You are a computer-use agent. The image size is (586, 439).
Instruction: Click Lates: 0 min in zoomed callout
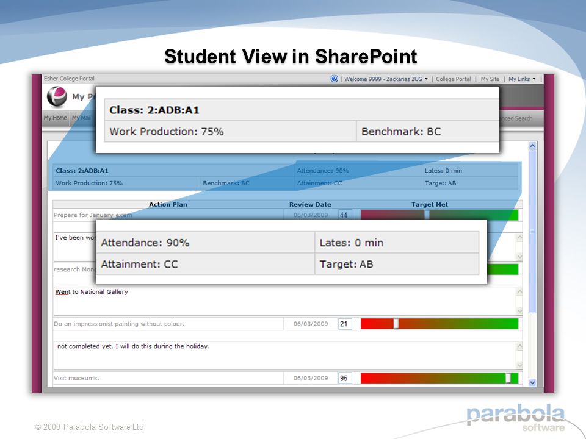[x=352, y=243]
